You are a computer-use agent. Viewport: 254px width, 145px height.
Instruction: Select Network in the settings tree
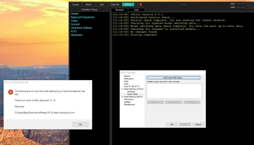point(127,76)
